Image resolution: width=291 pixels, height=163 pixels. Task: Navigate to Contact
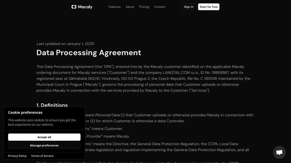click(159, 7)
